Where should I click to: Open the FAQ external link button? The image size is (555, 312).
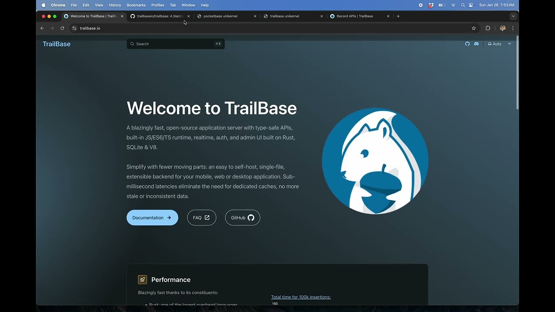202,218
